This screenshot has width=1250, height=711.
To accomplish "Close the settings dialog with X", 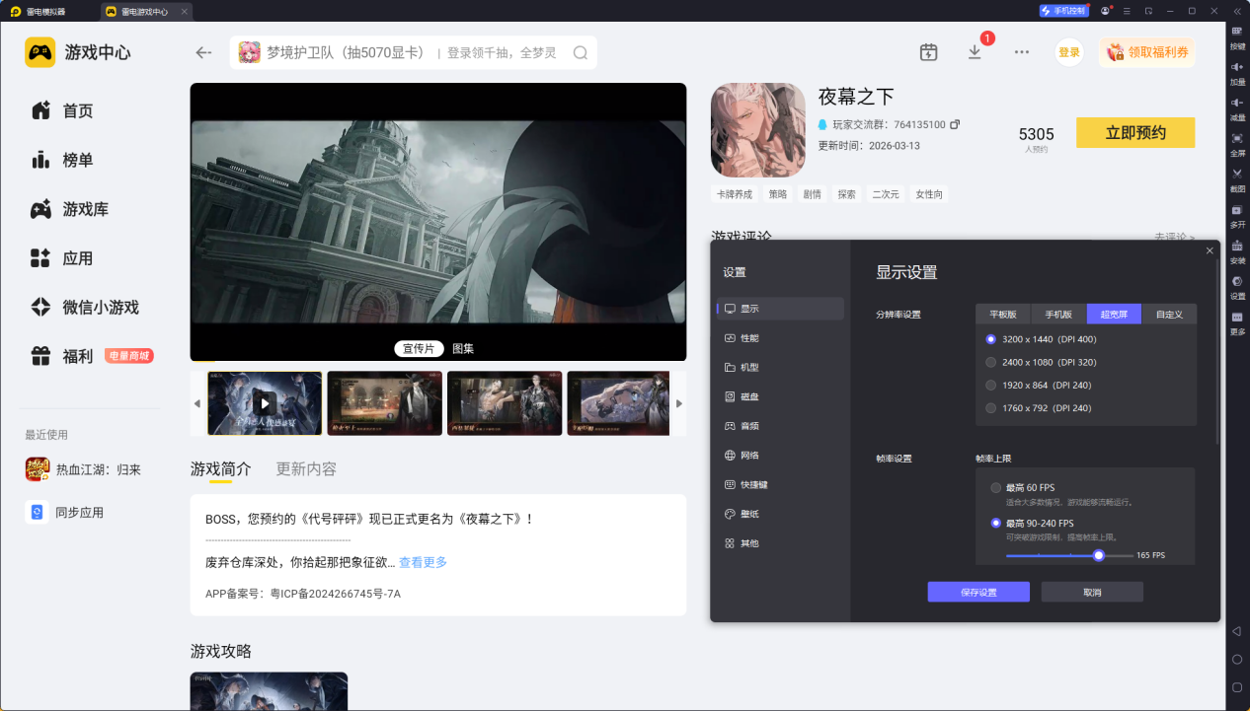I will pyautogui.click(x=1210, y=250).
